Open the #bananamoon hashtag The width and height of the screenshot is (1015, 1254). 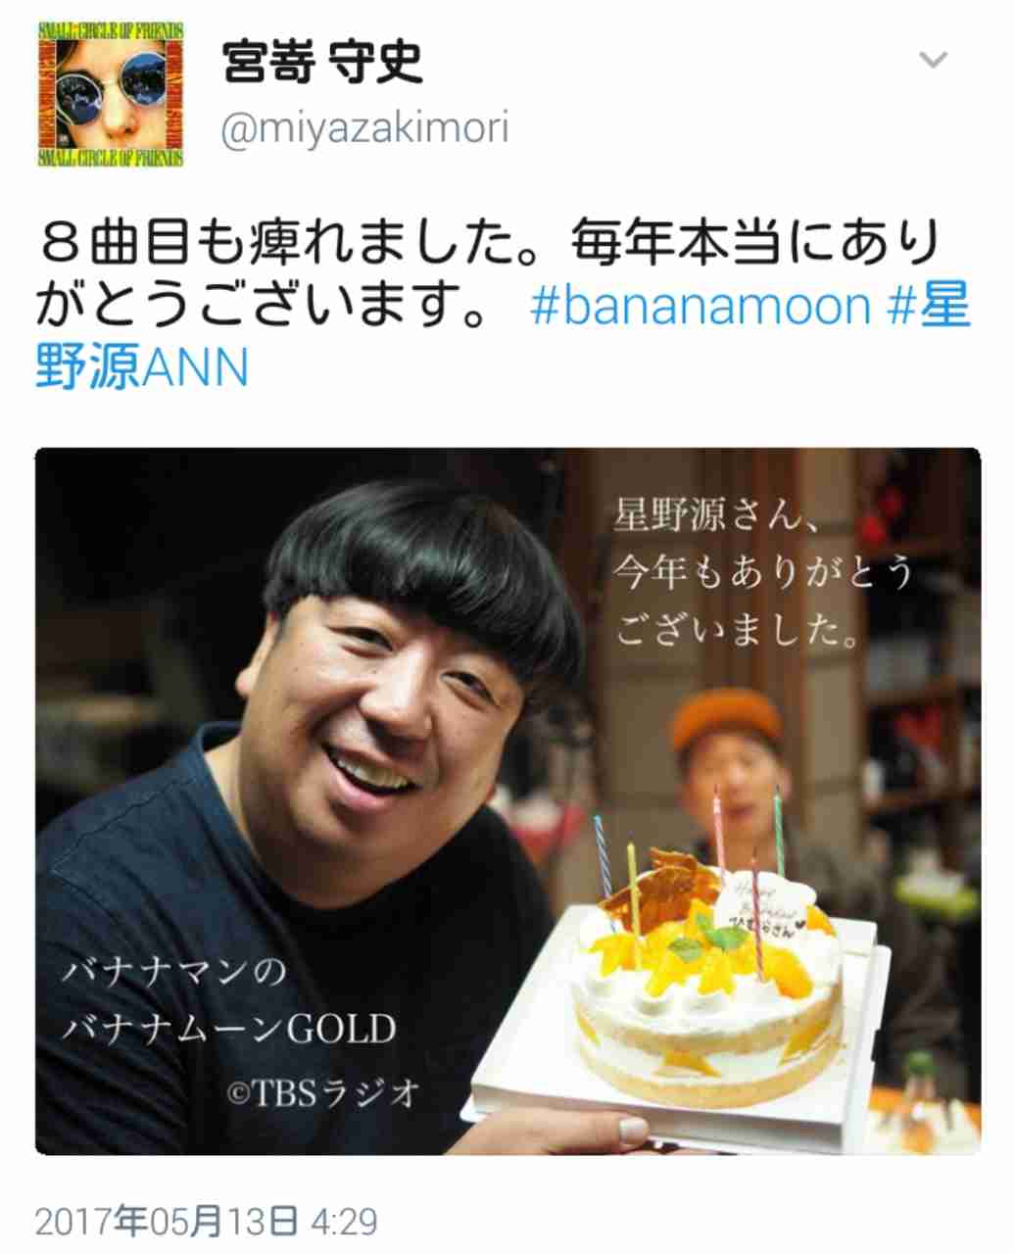coord(701,307)
